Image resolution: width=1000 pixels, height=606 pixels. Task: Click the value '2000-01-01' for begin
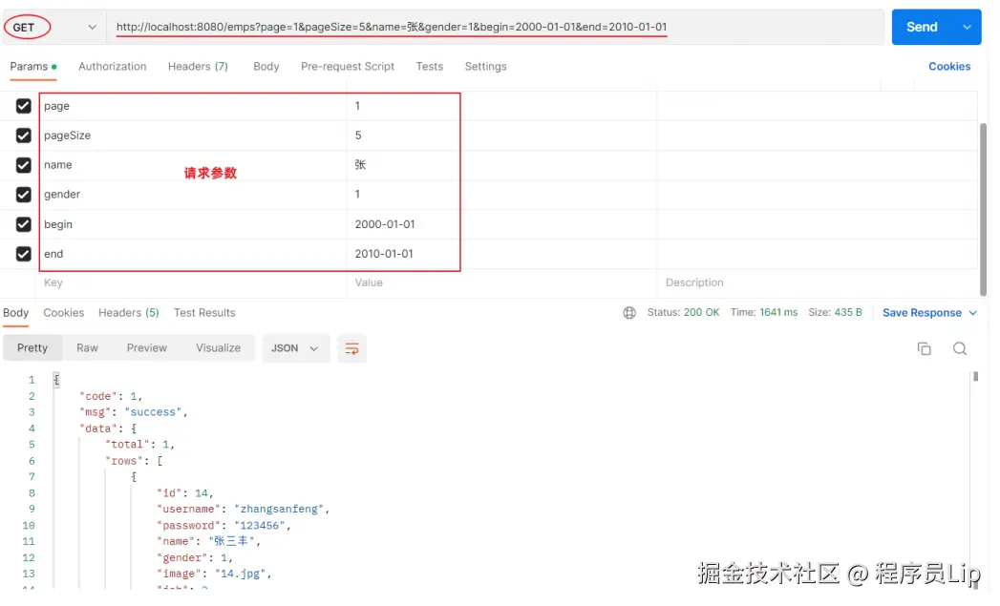tap(385, 224)
